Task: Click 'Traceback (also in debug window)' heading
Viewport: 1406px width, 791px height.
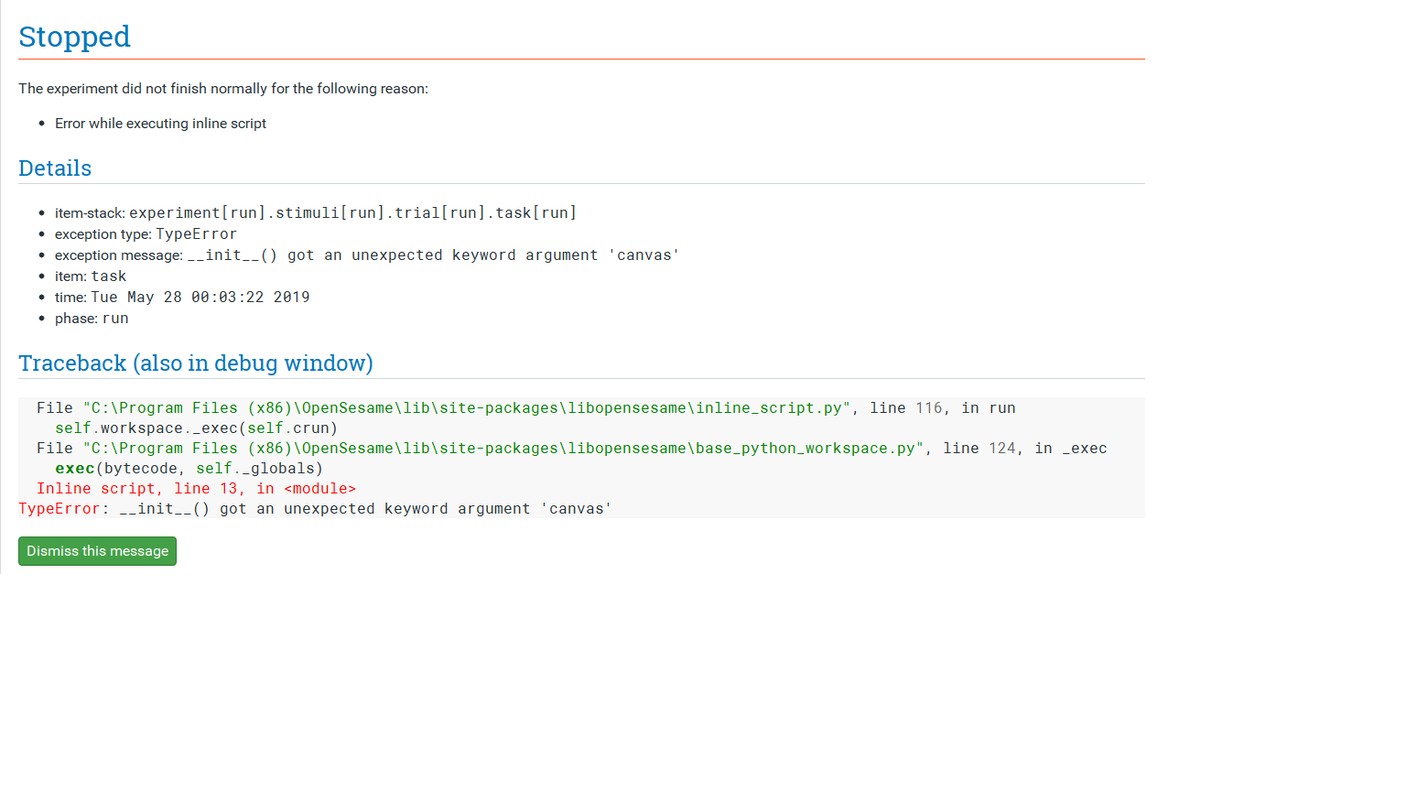Action: 196,363
